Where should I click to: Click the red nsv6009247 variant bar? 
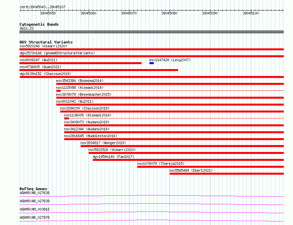click(81, 63)
